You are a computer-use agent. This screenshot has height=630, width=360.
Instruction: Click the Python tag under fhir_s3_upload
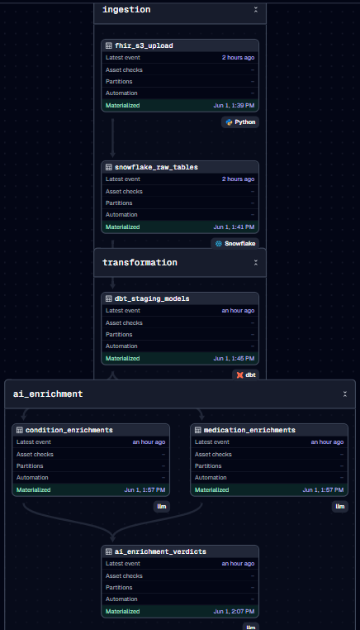click(x=240, y=122)
